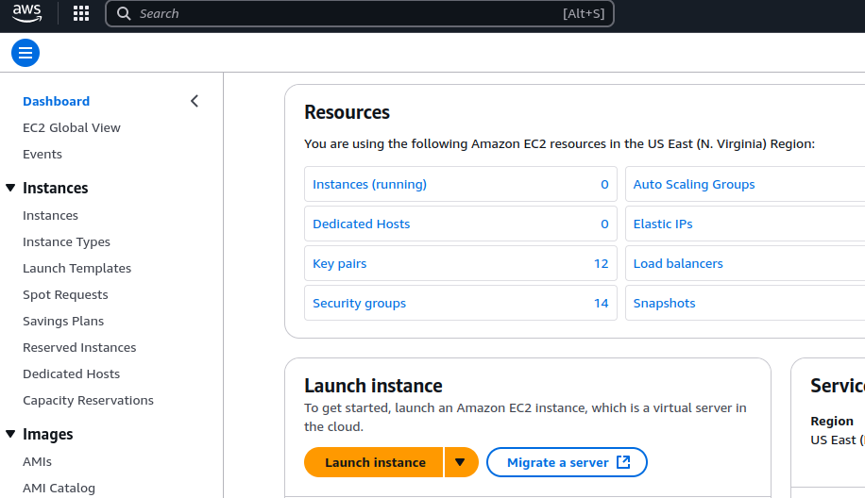This screenshot has width=865, height=498.
Task: Click the Launch instance button
Action: (x=375, y=462)
